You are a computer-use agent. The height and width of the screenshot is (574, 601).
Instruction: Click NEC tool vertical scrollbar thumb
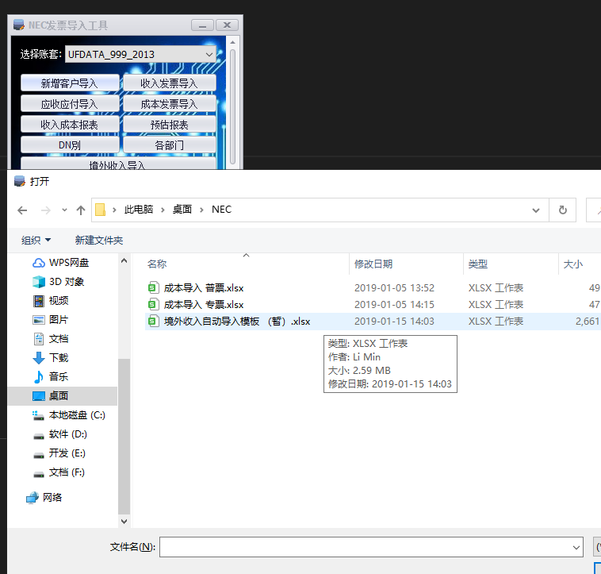(232, 106)
